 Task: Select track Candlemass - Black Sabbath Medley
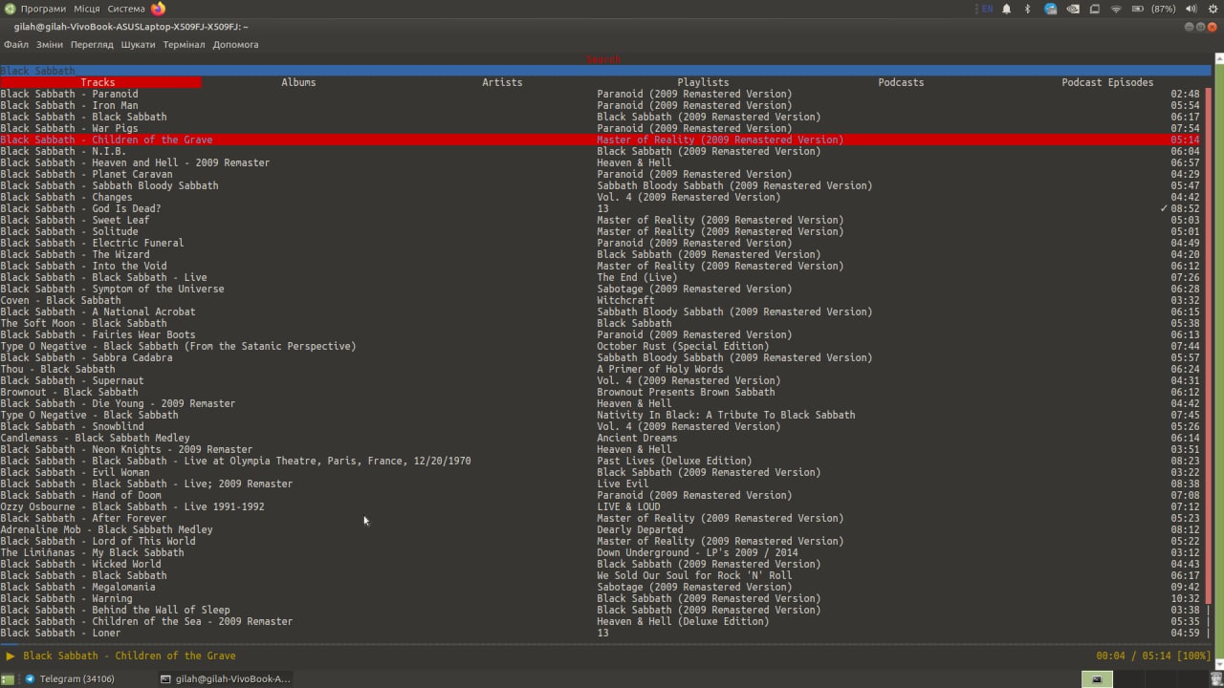point(95,438)
